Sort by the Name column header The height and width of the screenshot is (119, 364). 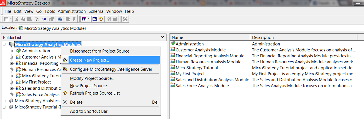pos(210,37)
